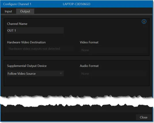The width and height of the screenshot is (154, 123).
Task: Click the Hardware Video Destination label
Action: click(26, 42)
